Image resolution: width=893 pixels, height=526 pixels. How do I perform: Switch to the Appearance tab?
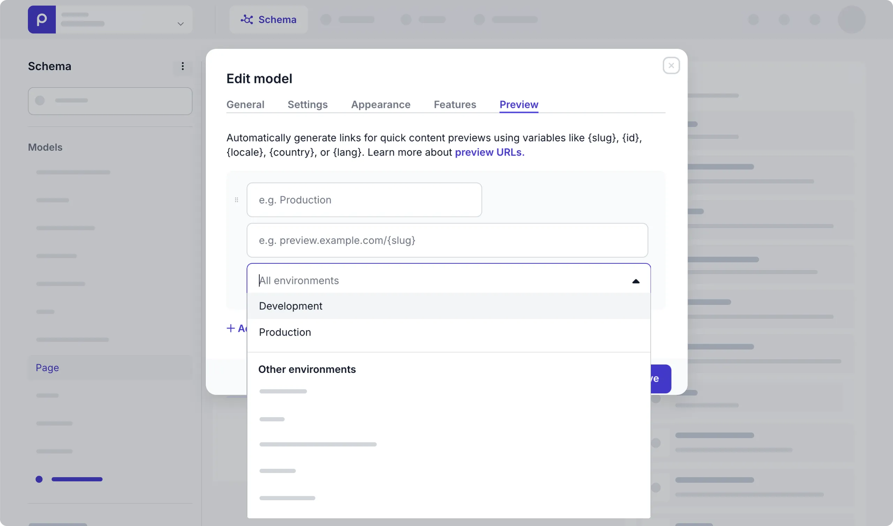(x=381, y=105)
